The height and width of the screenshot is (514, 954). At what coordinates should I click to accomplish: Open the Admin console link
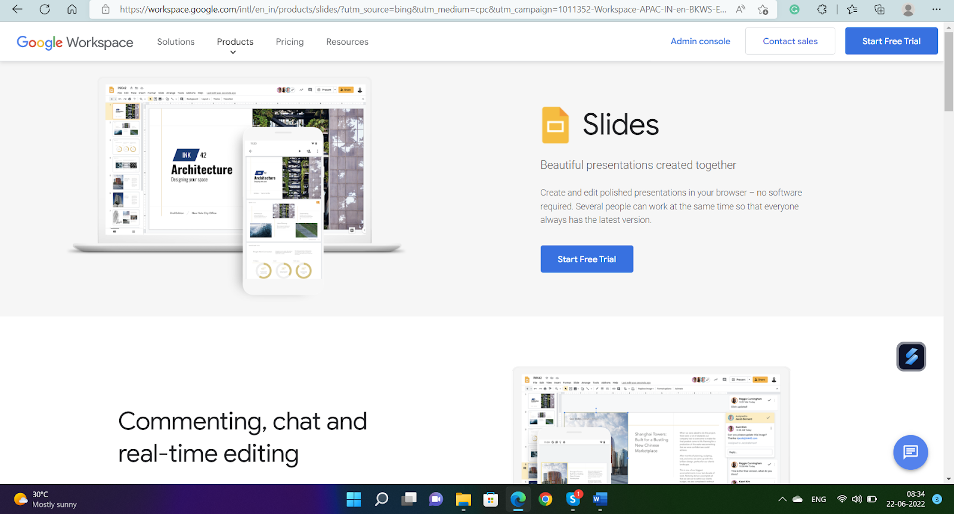click(700, 41)
